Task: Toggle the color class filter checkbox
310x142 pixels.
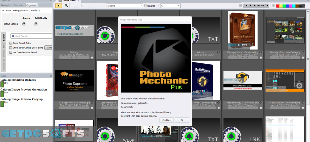Action: click(273, 6)
